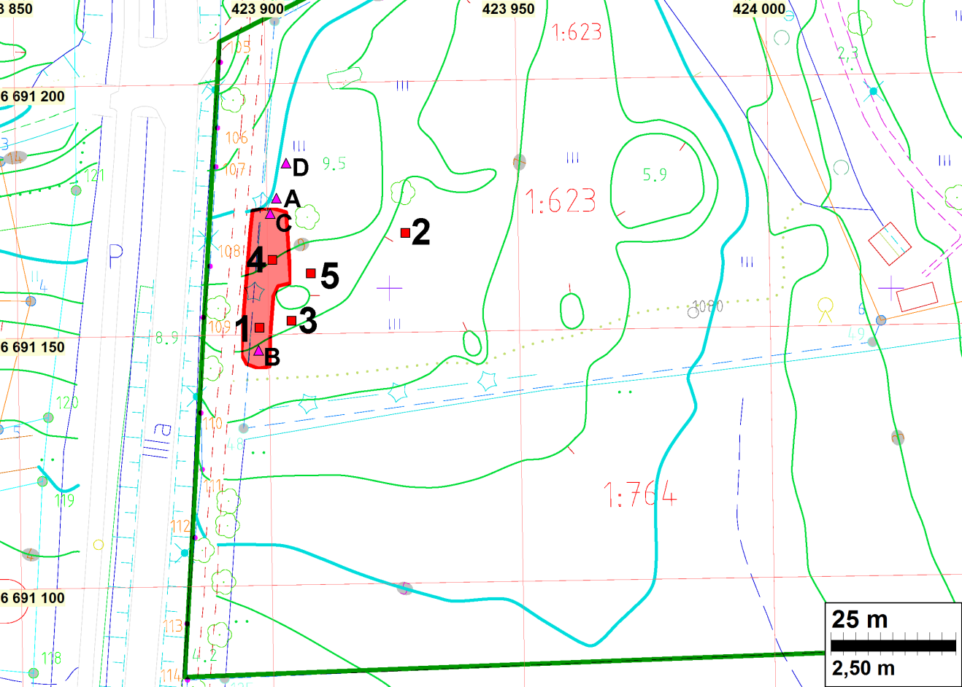The width and height of the screenshot is (962, 687).
Task: Click the easting label 423 900
Action: pyautogui.click(x=258, y=9)
